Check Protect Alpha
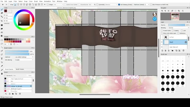This screenshot has width=190, height=107. pyautogui.click(x=162, y=30)
